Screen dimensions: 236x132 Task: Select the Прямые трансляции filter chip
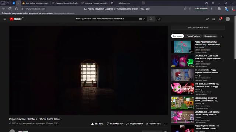pyautogui.click(x=211, y=36)
